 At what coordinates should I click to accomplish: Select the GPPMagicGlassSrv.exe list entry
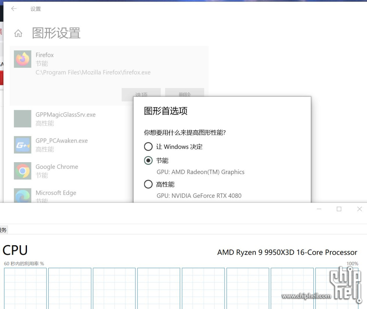(x=72, y=119)
